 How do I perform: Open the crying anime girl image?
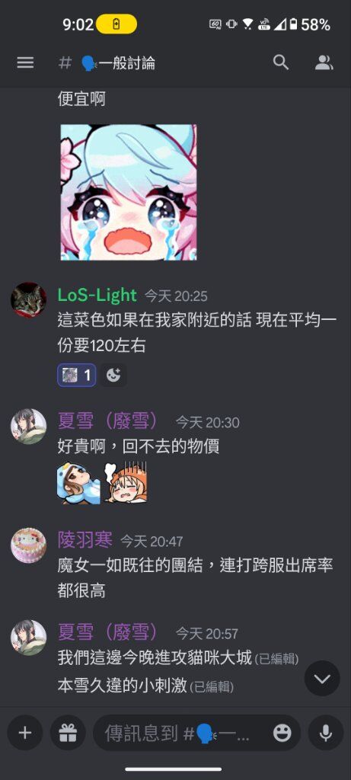tap(129, 193)
